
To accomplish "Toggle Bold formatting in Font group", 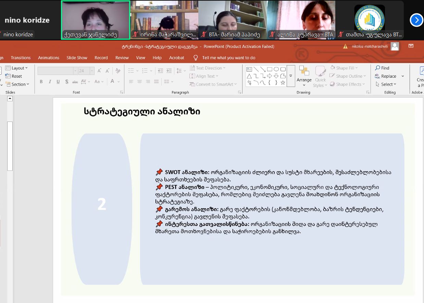I will (x=41, y=81).
